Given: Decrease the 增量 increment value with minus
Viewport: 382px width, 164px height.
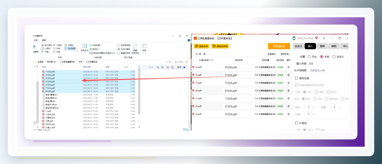Looking at the screenshot, I should click(x=330, y=107).
